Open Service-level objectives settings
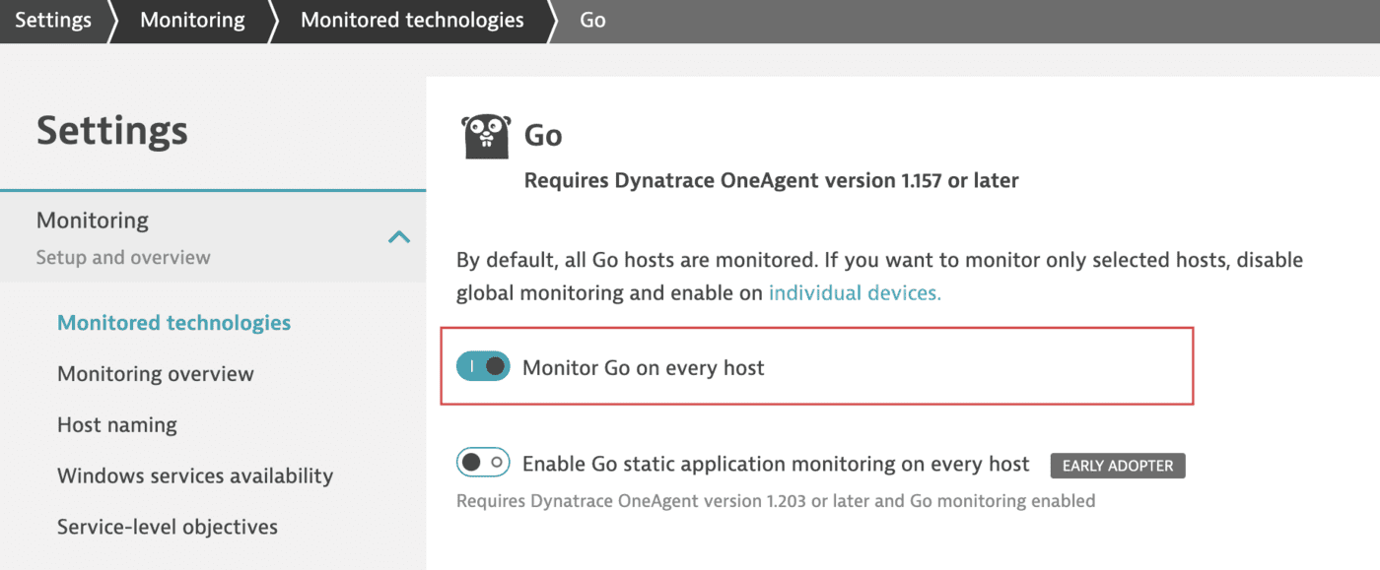This screenshot has height=570, width=1380. [167, 527]
